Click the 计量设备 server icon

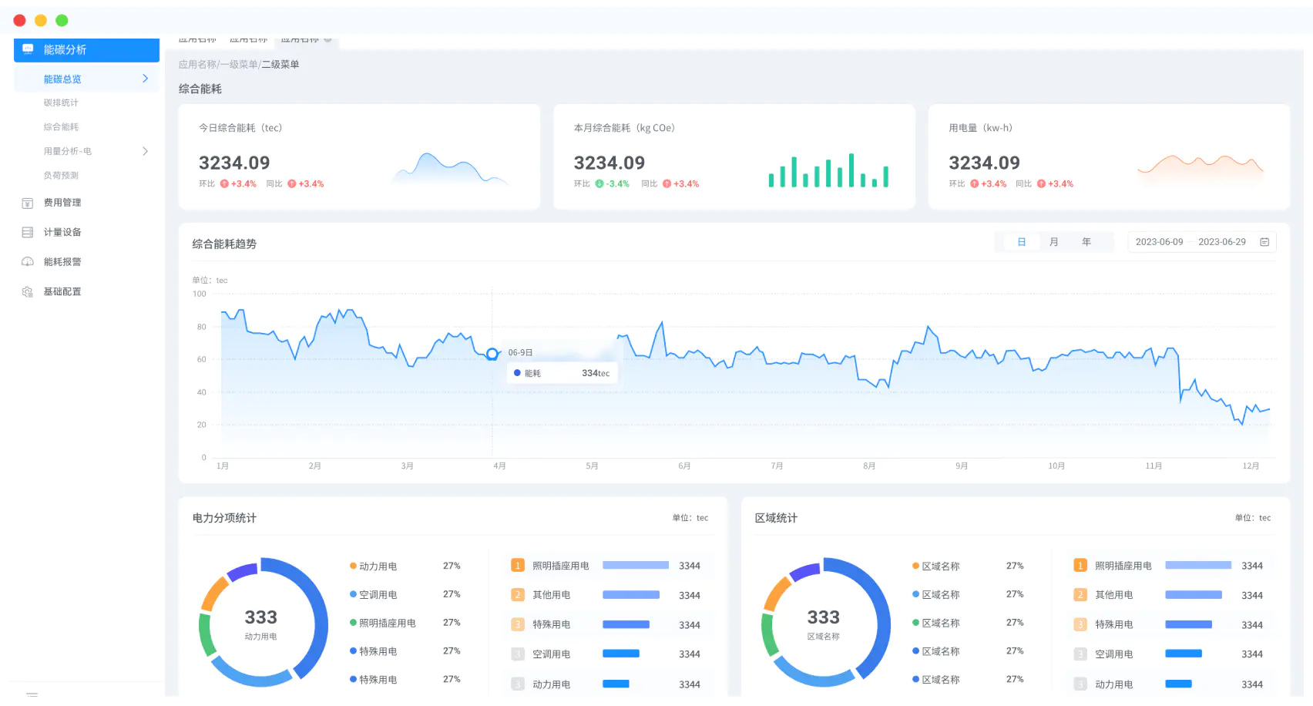(28, 233)
